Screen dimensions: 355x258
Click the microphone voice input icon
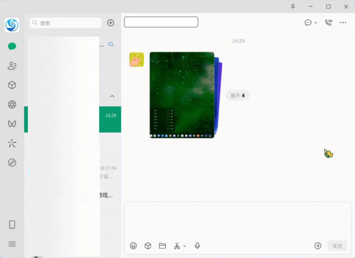[x=198, y=246]
